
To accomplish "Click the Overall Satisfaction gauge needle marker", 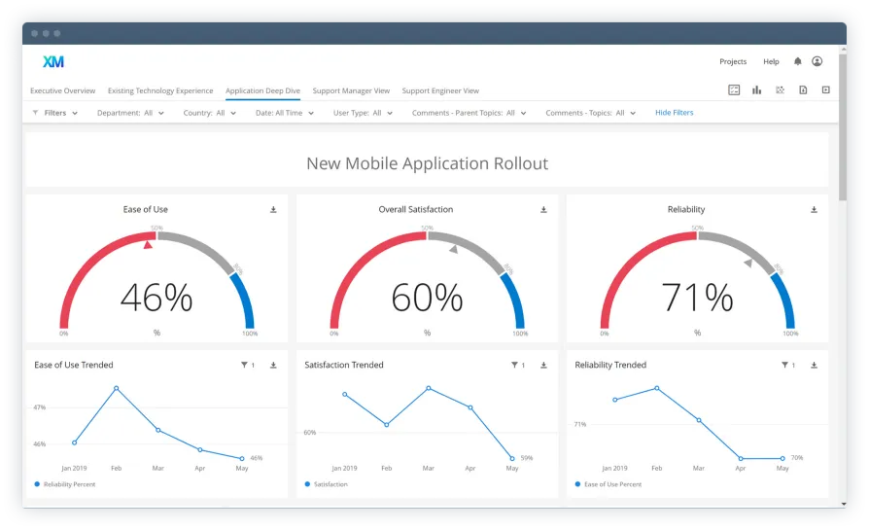I will (x=453, y=250).
